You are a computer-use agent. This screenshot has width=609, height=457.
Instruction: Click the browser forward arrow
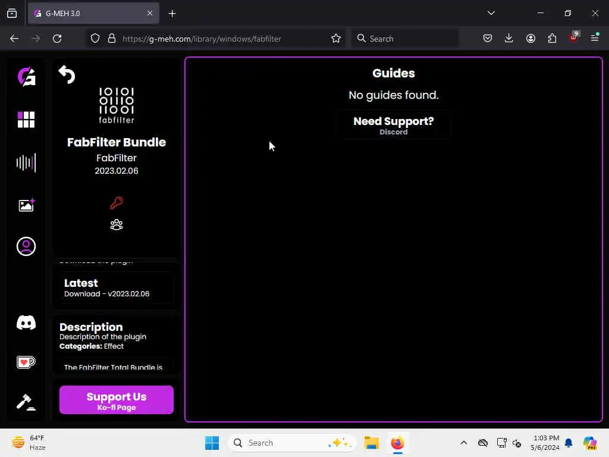[36, 39]
